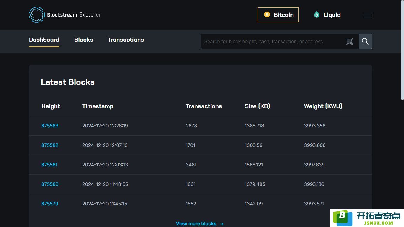
Task: Click size value 1303.59
Action: pos(253,145)
